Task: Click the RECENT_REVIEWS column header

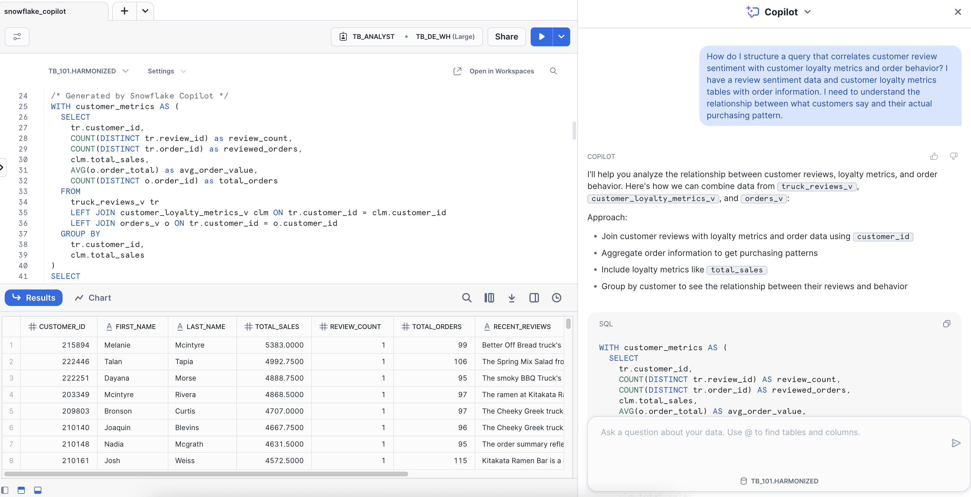Action: (x=519, y=326)
